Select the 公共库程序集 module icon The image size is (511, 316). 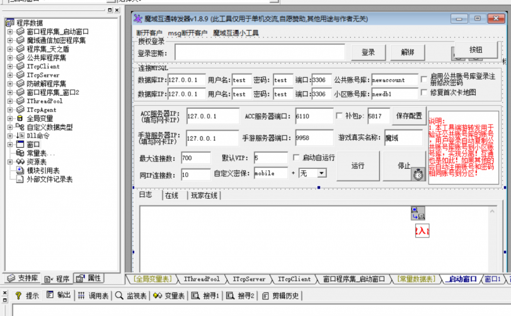pyautogui.click(x=20, y=57)
